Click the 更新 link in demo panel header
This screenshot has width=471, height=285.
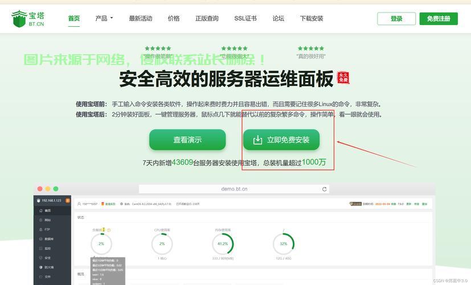pos(409,204)
